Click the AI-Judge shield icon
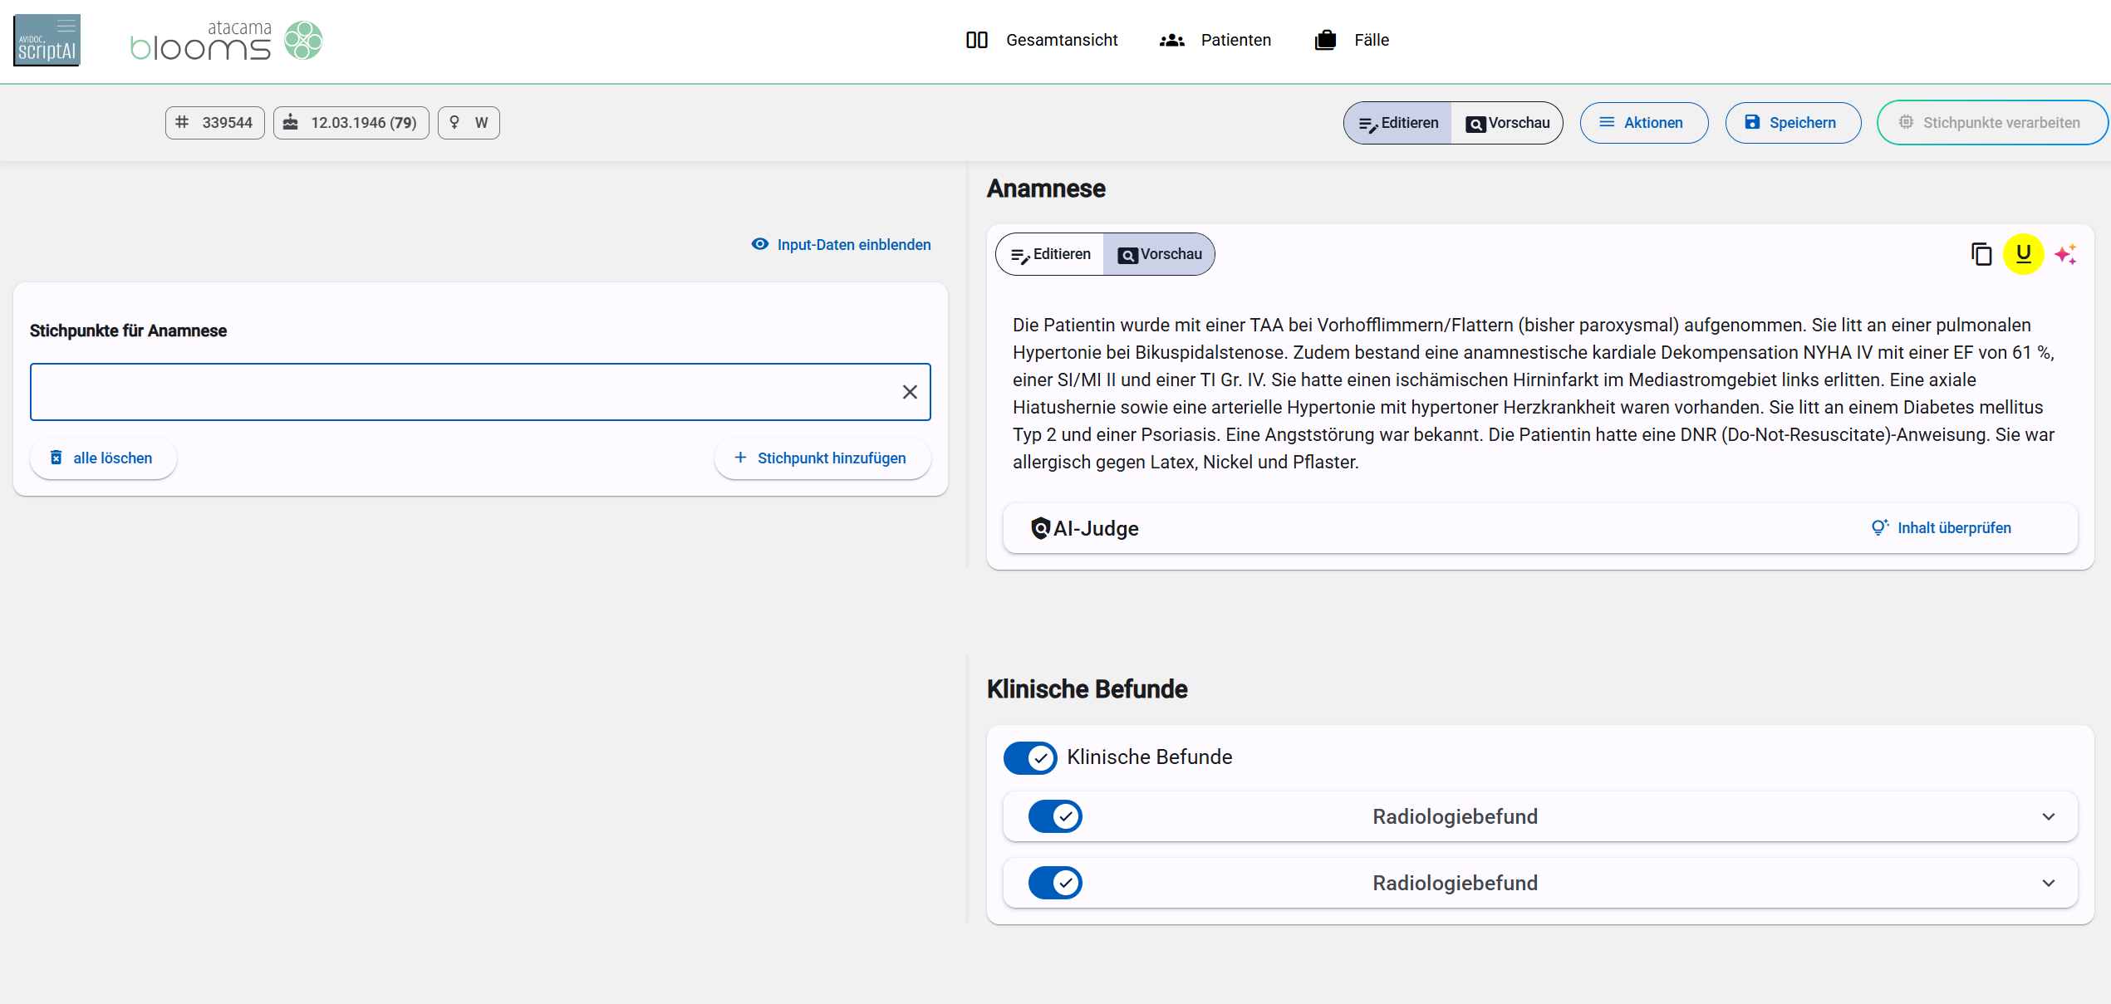Viewport: 2111px width, 1004px height. pyautogui.click(x=1040, y=528)
